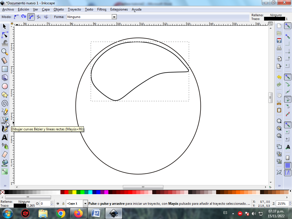Open the Edición menu
This screenshot has width=292, height=219.
[x=23, y=9]
